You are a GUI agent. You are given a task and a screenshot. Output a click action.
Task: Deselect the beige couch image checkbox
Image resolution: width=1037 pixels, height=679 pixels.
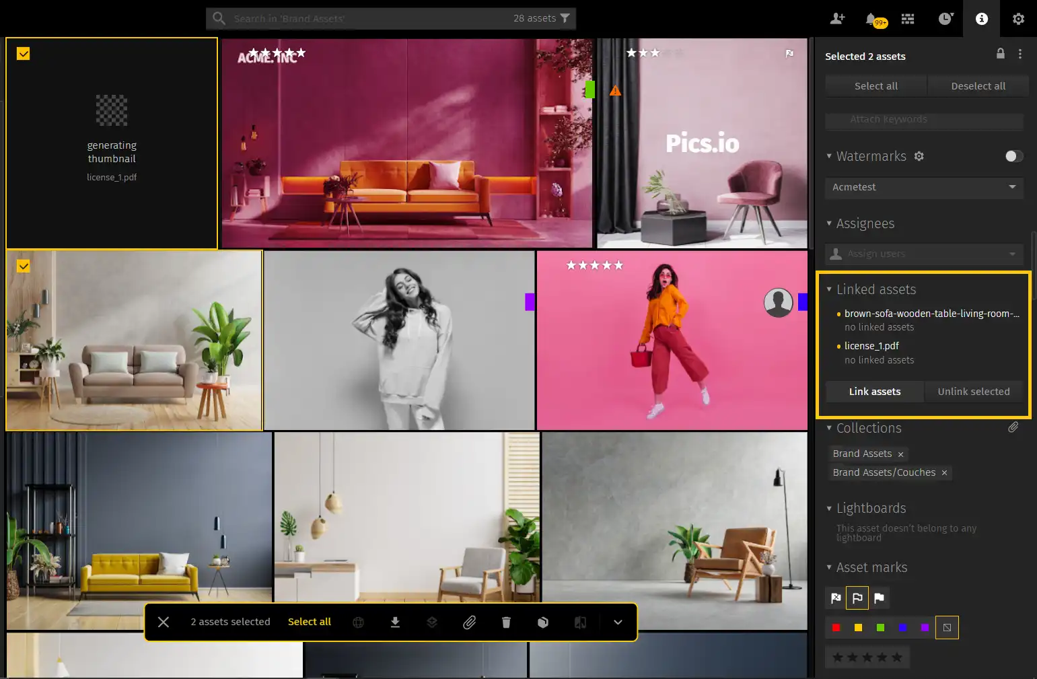[x=23, y=266]
